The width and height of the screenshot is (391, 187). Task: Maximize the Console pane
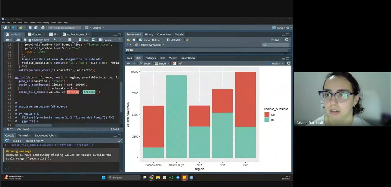(x=119, y=136)
